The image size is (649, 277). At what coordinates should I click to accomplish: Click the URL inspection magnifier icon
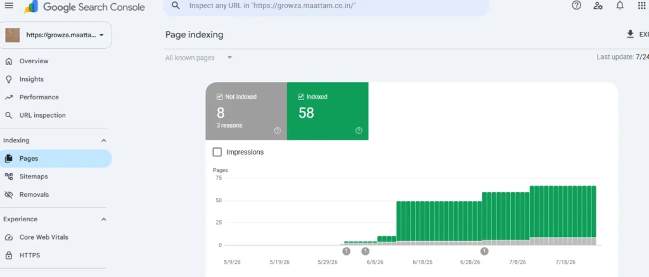(x=8, y=116)
